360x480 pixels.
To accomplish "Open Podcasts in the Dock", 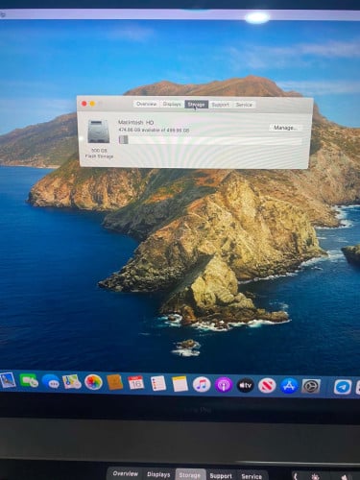I will (x=224, y=385).
